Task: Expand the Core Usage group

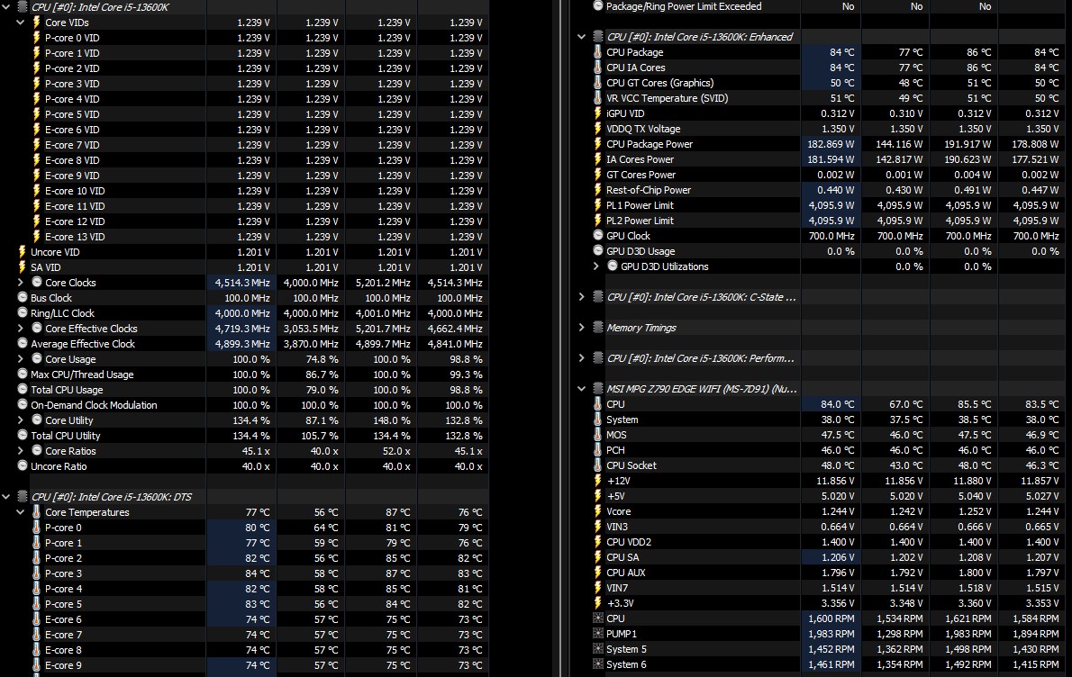Action: [21, 358]
